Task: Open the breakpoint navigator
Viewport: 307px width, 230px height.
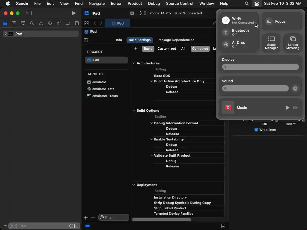Action: [68, 23]
